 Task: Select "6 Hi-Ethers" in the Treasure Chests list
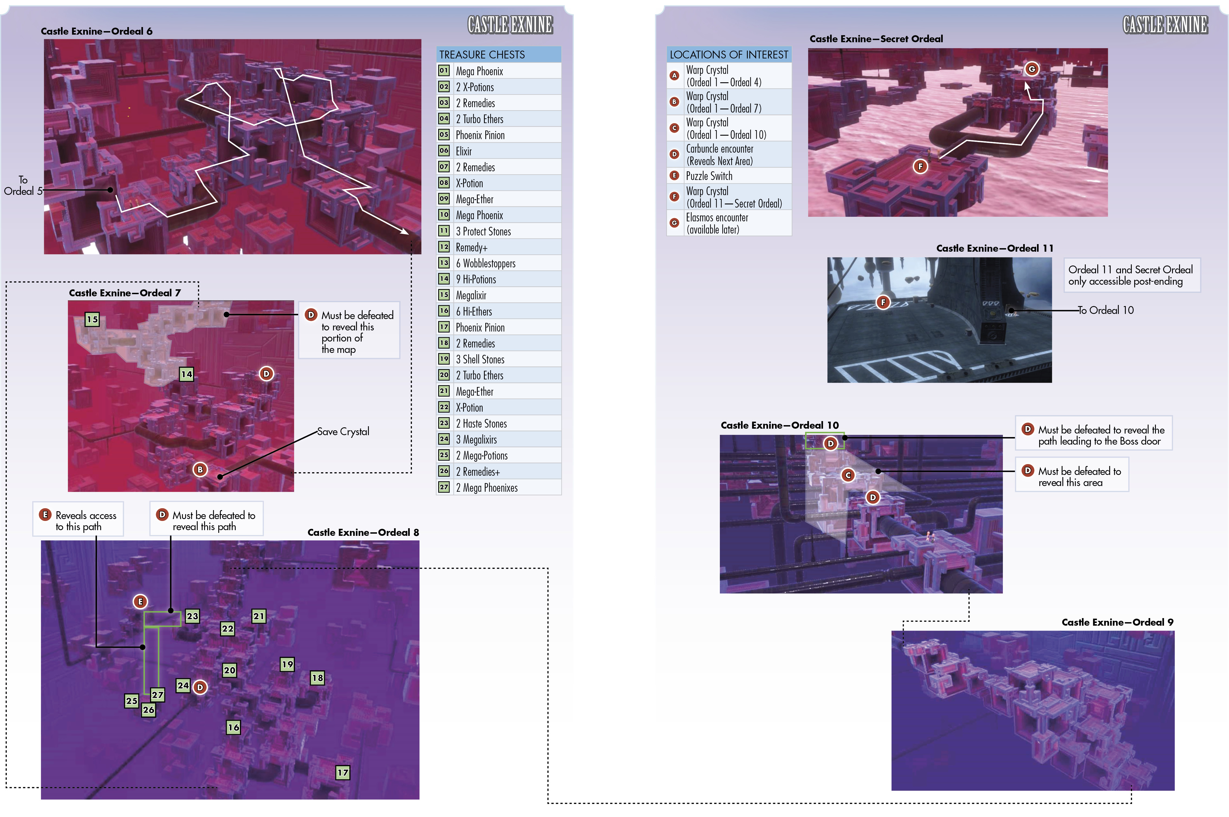pos(499,311)
